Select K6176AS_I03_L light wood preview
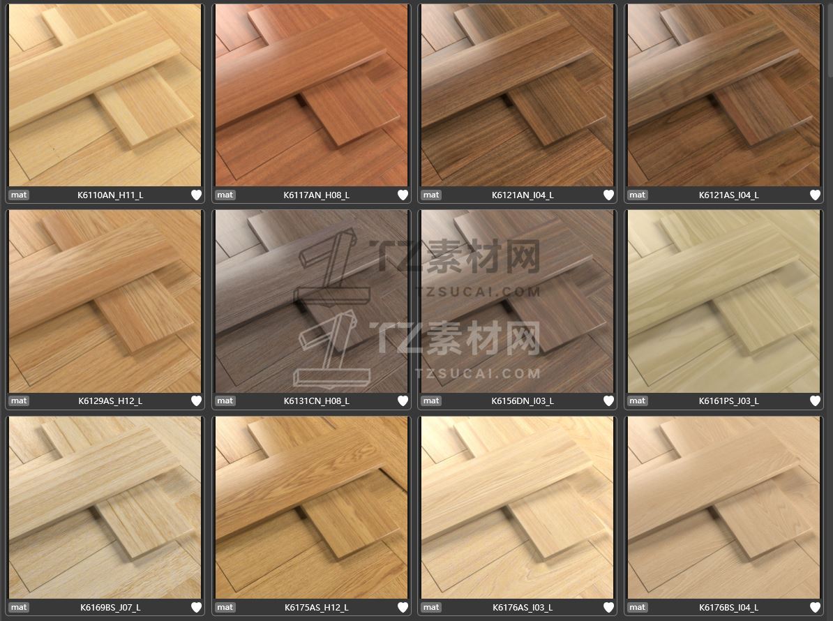The width and height of the screenshot is (833, 621). [x=518, y=507]
